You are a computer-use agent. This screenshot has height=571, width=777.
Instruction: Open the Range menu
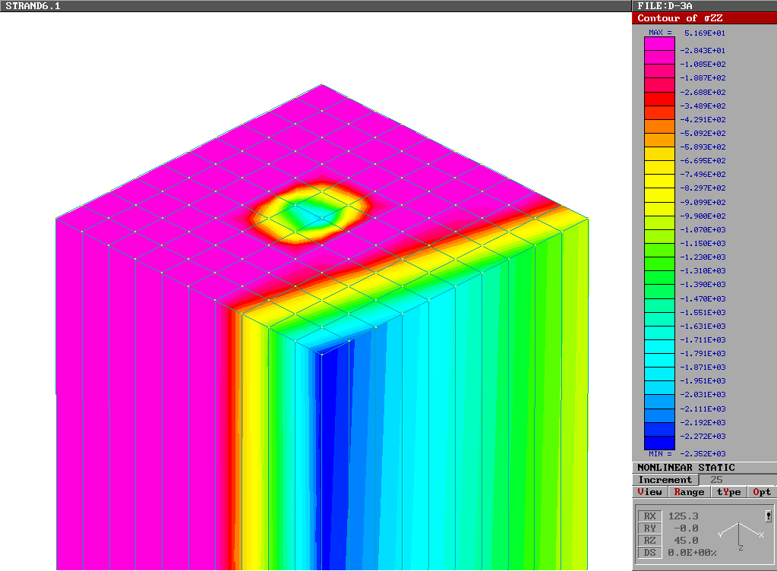[x=689, y=492]
